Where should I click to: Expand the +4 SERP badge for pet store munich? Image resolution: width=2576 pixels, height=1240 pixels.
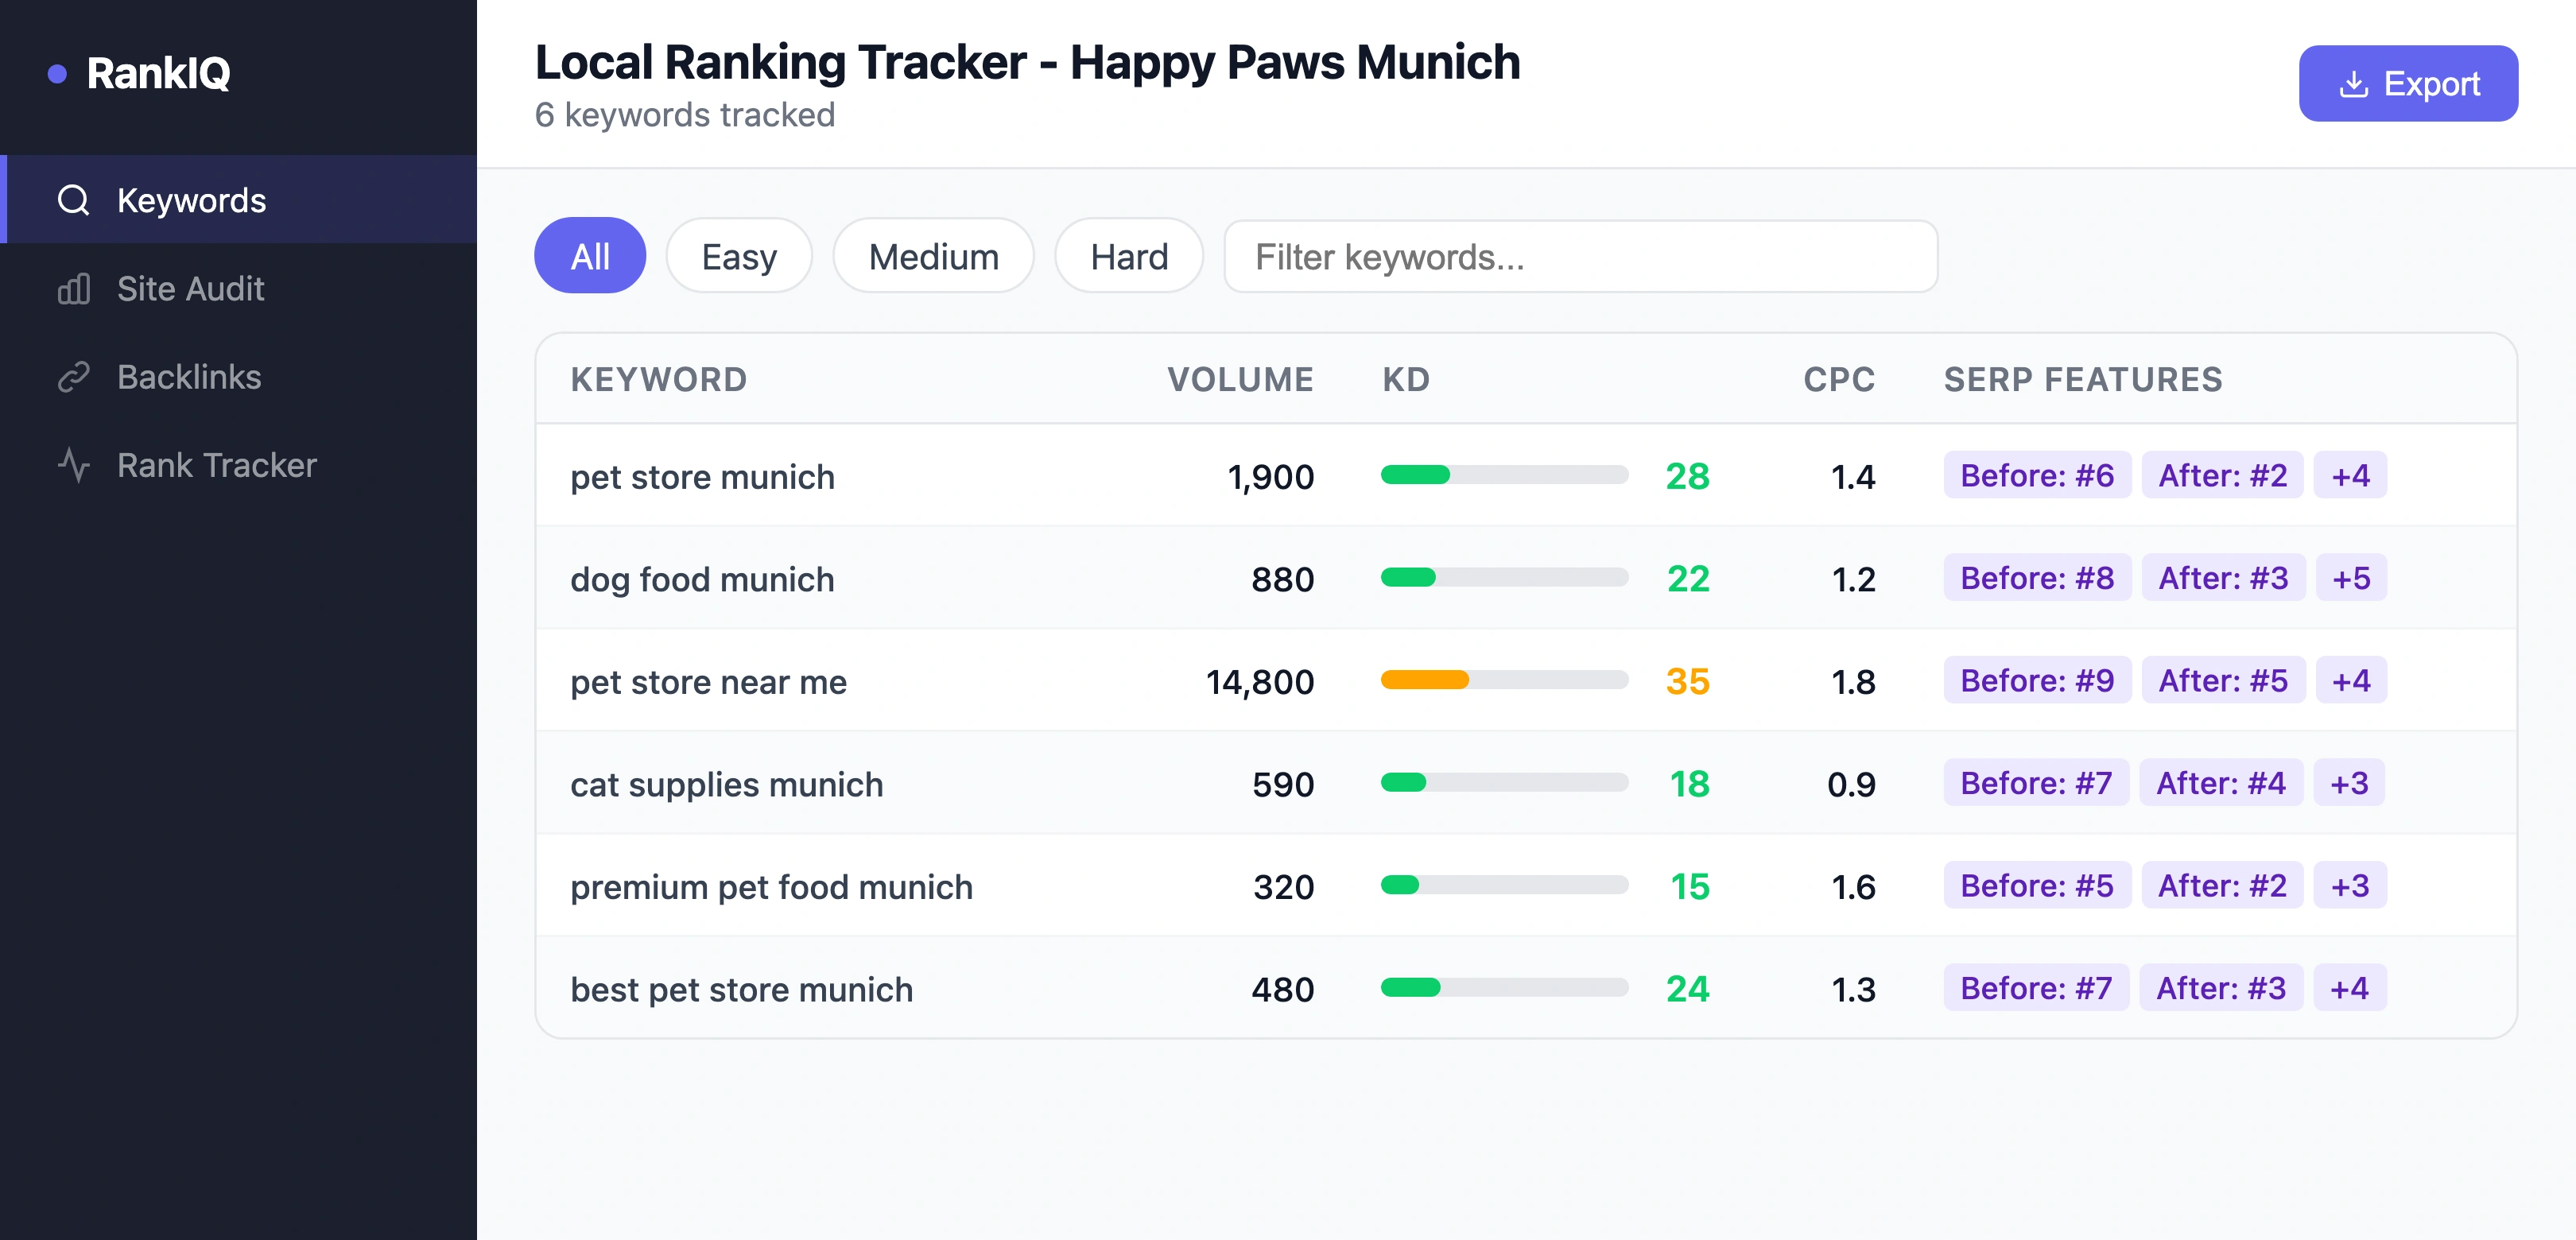2351,475
